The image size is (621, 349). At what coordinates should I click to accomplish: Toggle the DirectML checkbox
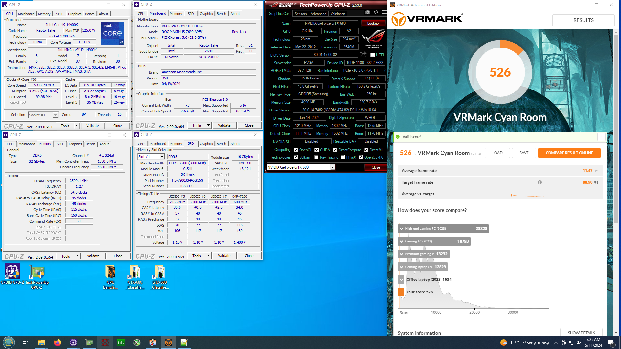click(366, 150)
